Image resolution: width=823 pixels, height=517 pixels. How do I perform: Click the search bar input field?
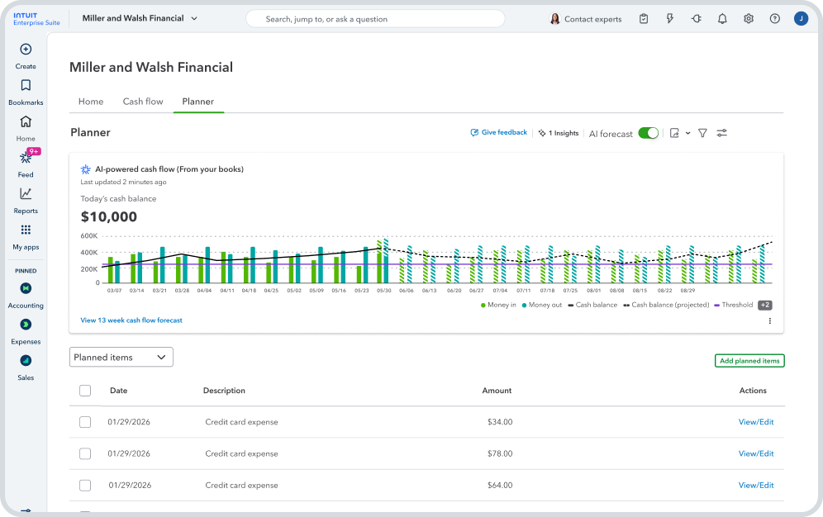pyautogui.click(x=376, y=19)
